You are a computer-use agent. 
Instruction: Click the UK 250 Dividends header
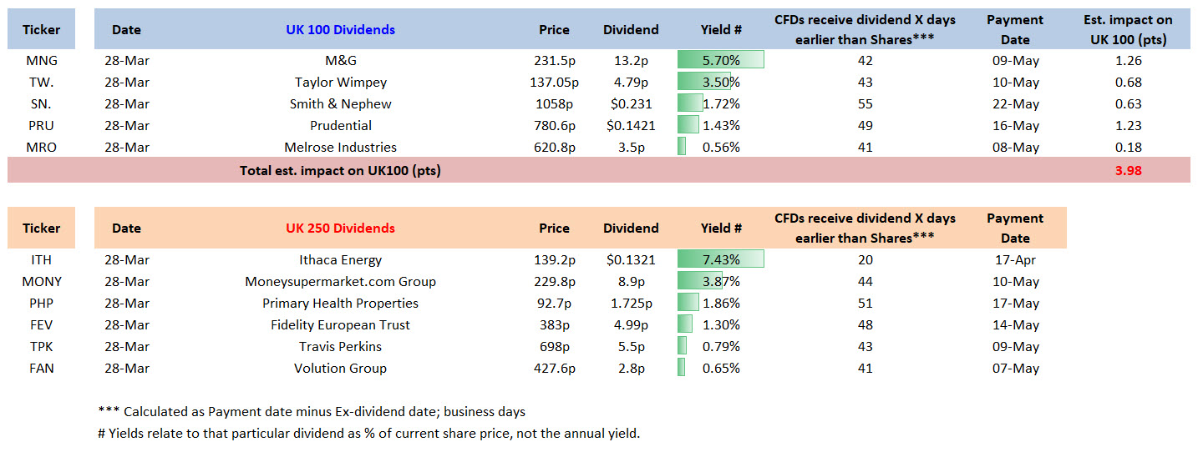coord(340,228)
